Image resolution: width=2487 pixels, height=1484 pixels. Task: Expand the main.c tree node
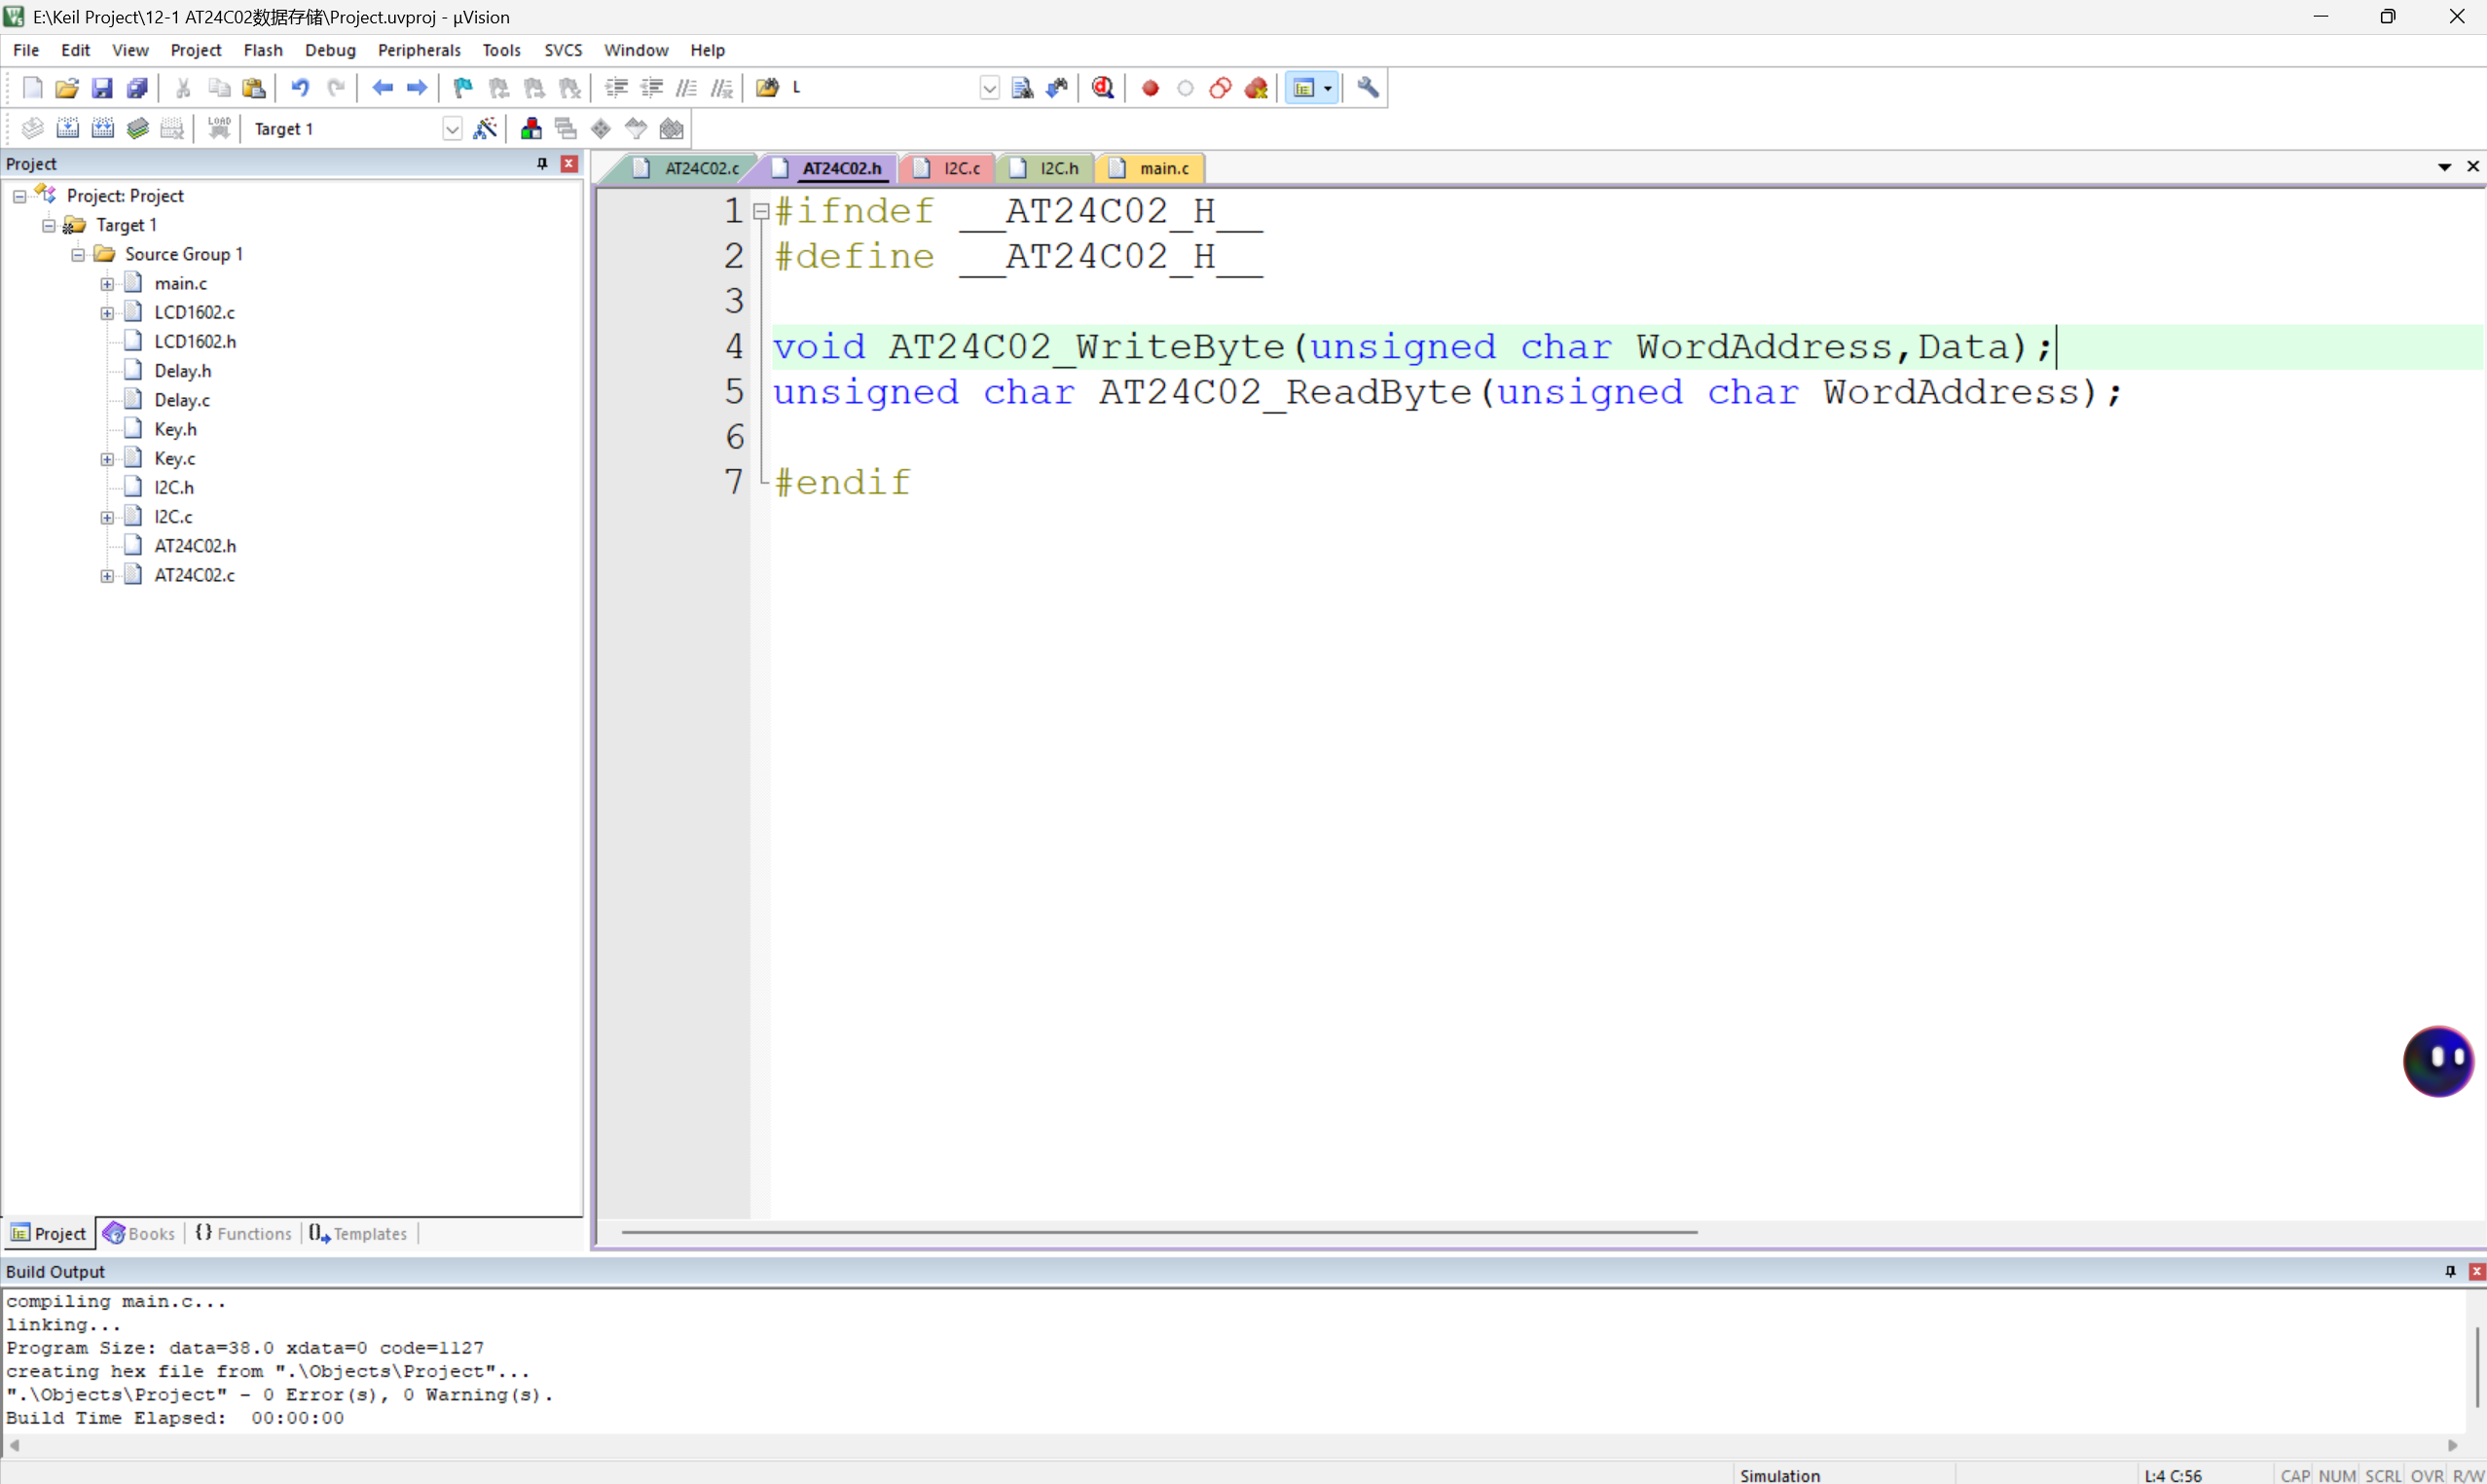click(x=107, y=284)
